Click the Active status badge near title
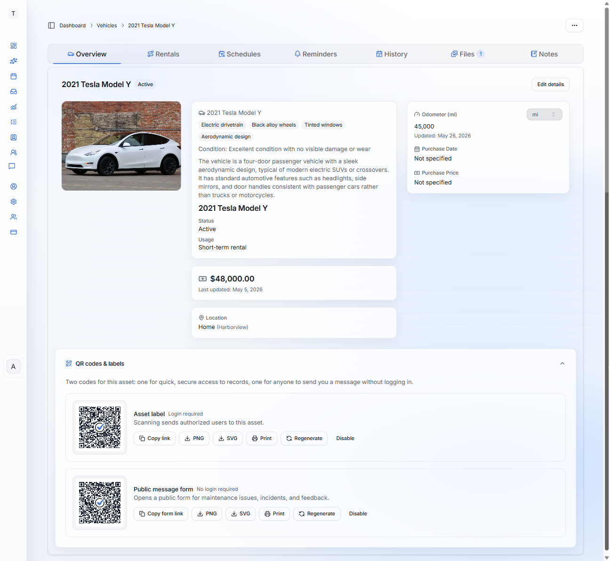The image size is (610, 561). coord(145,84)
